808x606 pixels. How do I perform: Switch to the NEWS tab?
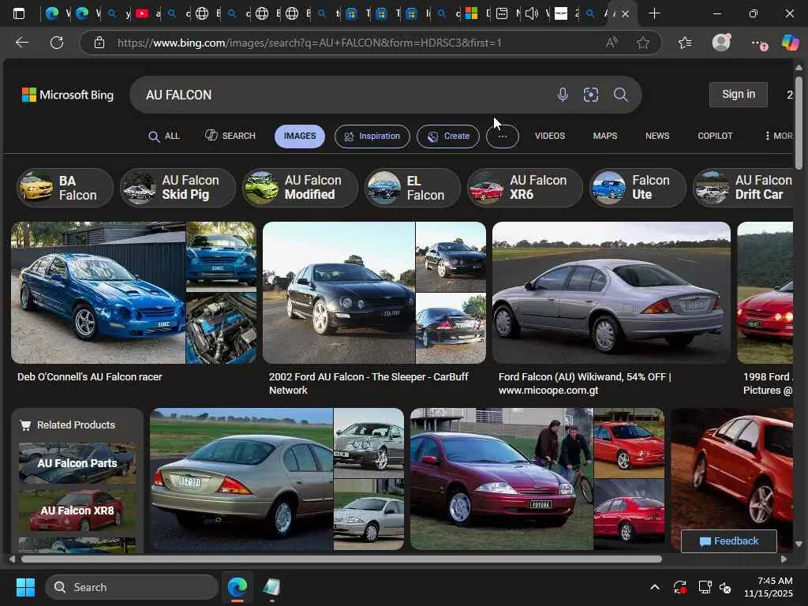pos(657,136)
